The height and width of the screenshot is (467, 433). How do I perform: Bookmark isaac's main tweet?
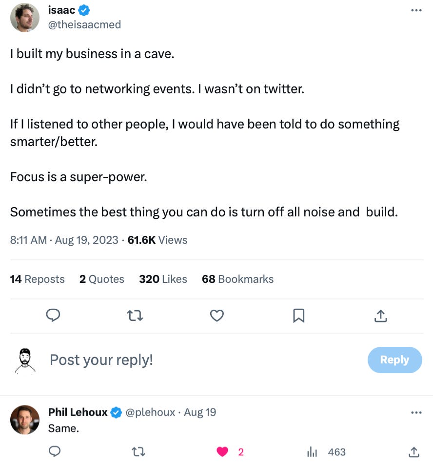[x=298, y=316]
